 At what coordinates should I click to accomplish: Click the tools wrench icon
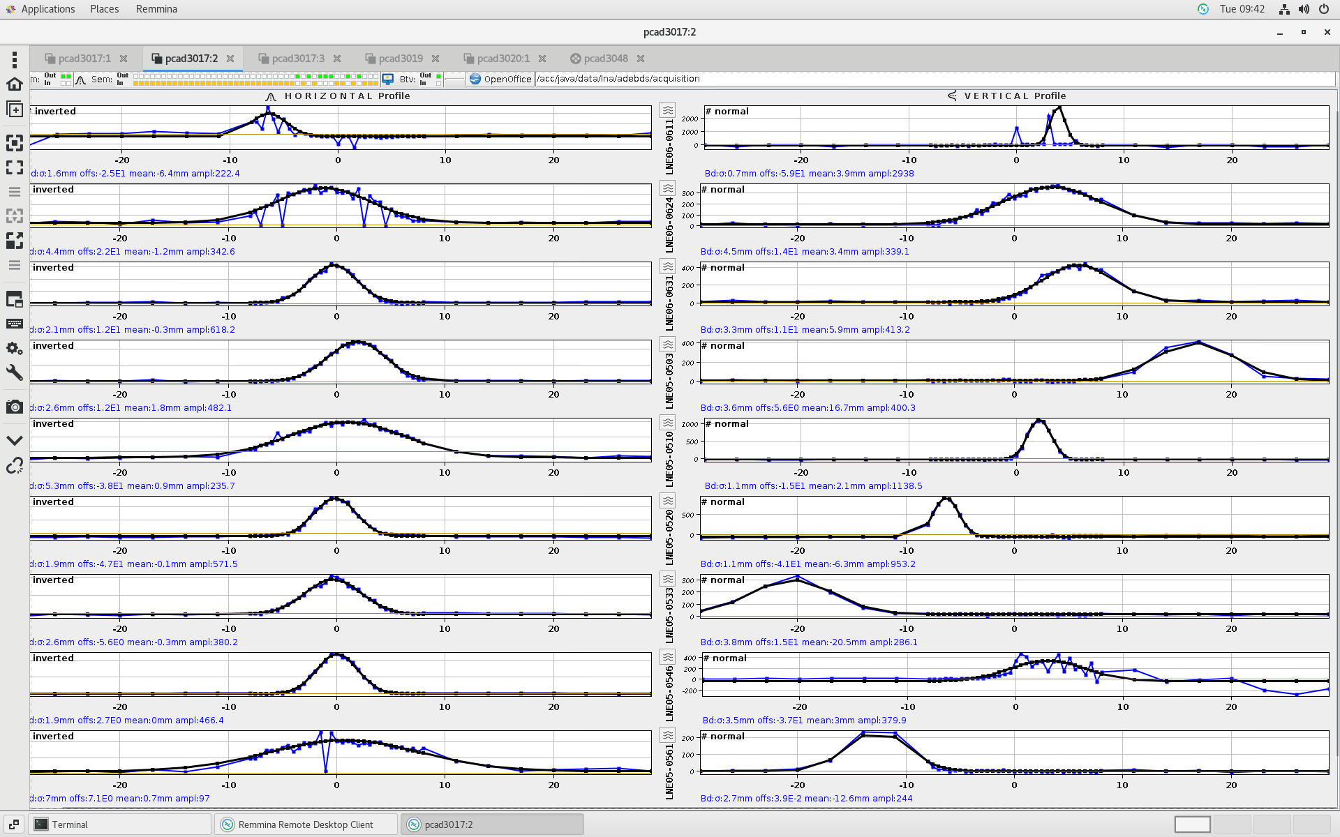click(14, 372)
